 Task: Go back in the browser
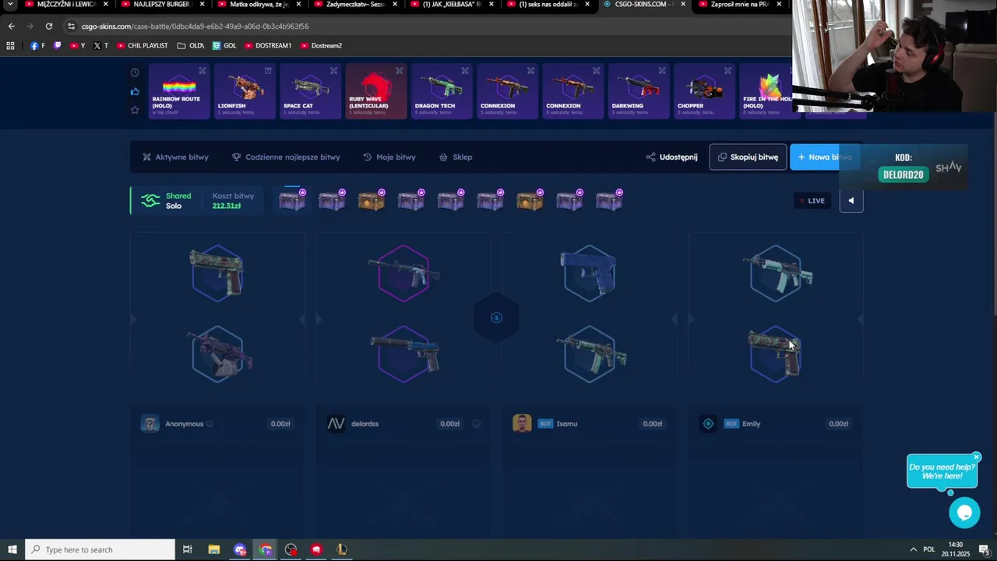(11, 26)
